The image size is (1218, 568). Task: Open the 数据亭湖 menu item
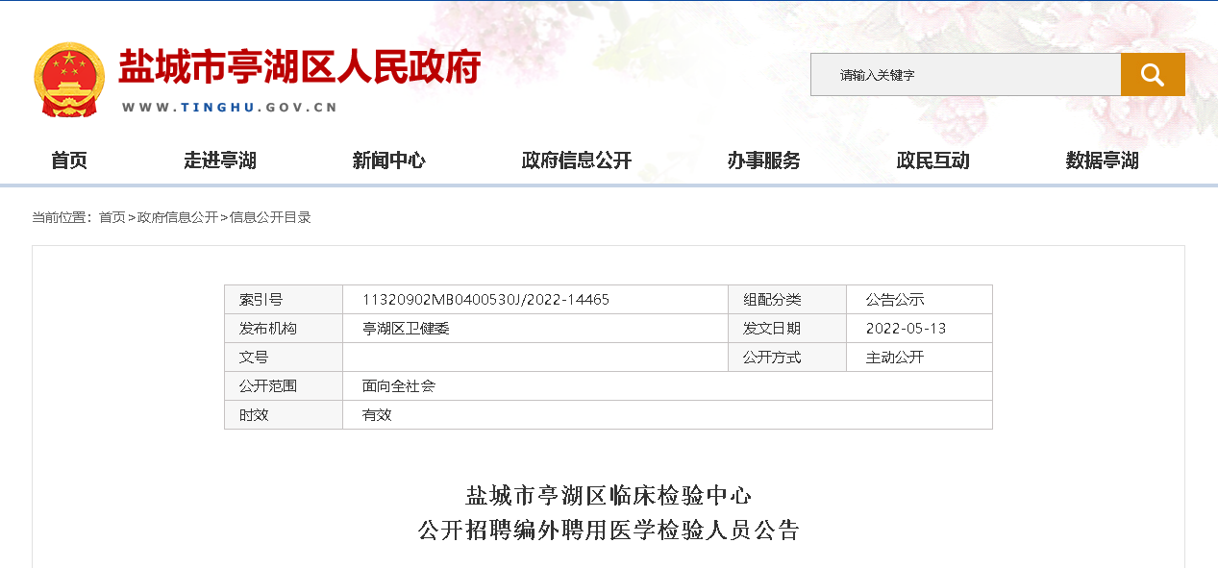[1102, 161]
